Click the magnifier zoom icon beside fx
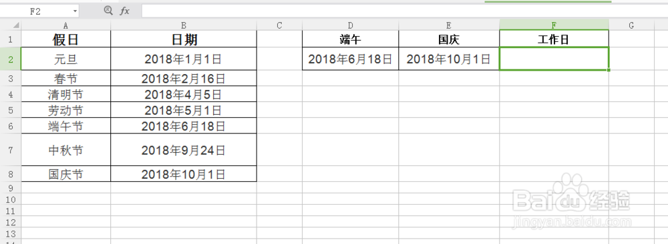668x244 pixels. point(108,11)
